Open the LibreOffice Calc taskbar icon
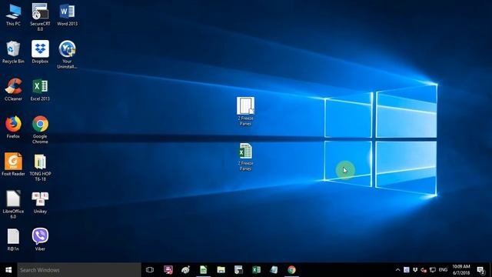 click(203, 270)
